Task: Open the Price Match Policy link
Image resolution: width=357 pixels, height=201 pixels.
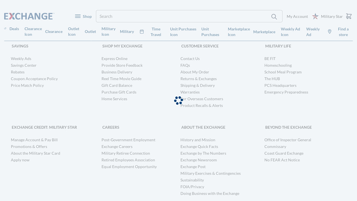Action: pos(27,85)
